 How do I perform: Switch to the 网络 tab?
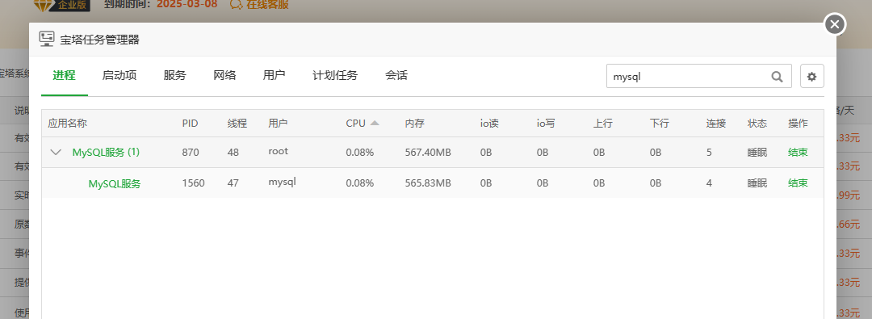tap(224, 76)
